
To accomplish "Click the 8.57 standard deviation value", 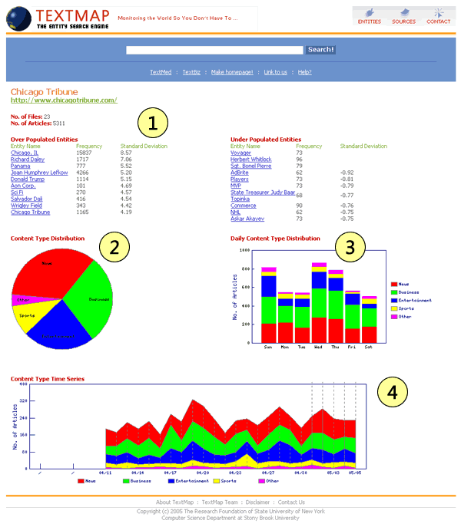I will pyautogui.click(x=126, y=153).
